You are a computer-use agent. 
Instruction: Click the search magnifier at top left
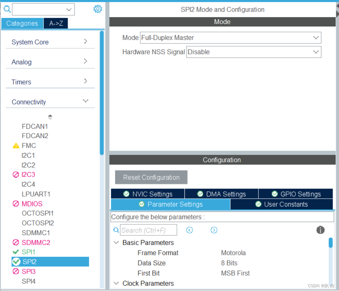click(7, 9)
